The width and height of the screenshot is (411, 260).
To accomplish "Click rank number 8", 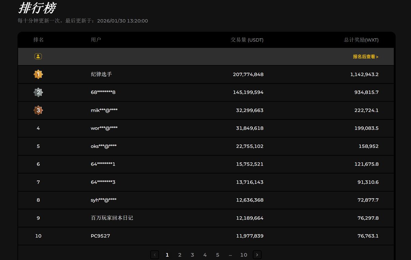I will [38, 200].
